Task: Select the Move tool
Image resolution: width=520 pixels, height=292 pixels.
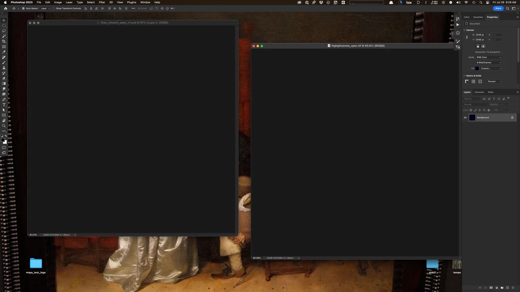Action: [x=4, y=20]
